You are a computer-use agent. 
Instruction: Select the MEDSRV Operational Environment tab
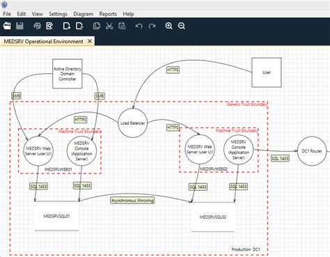click(43, 41)
